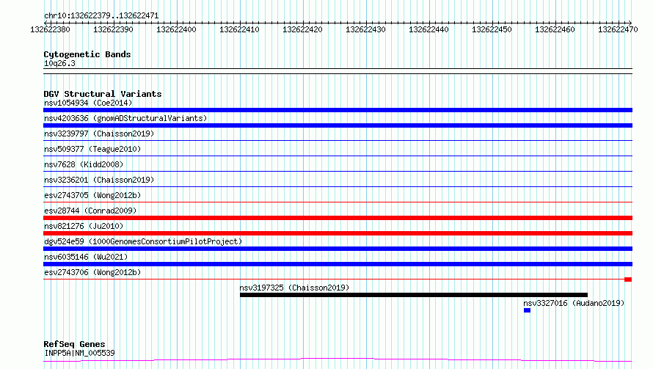The width and height of the screenshot is (653, 369).
Task: Click ruler coordinate 132622380
Action: pos(50,29)
